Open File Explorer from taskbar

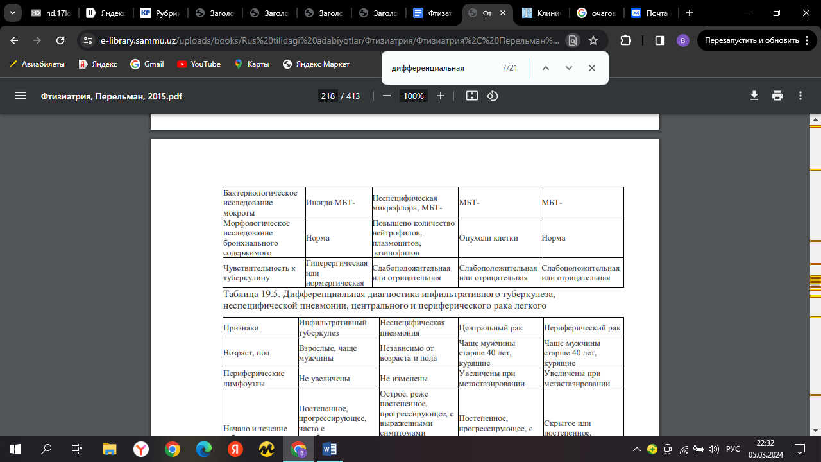coord(110,449)
